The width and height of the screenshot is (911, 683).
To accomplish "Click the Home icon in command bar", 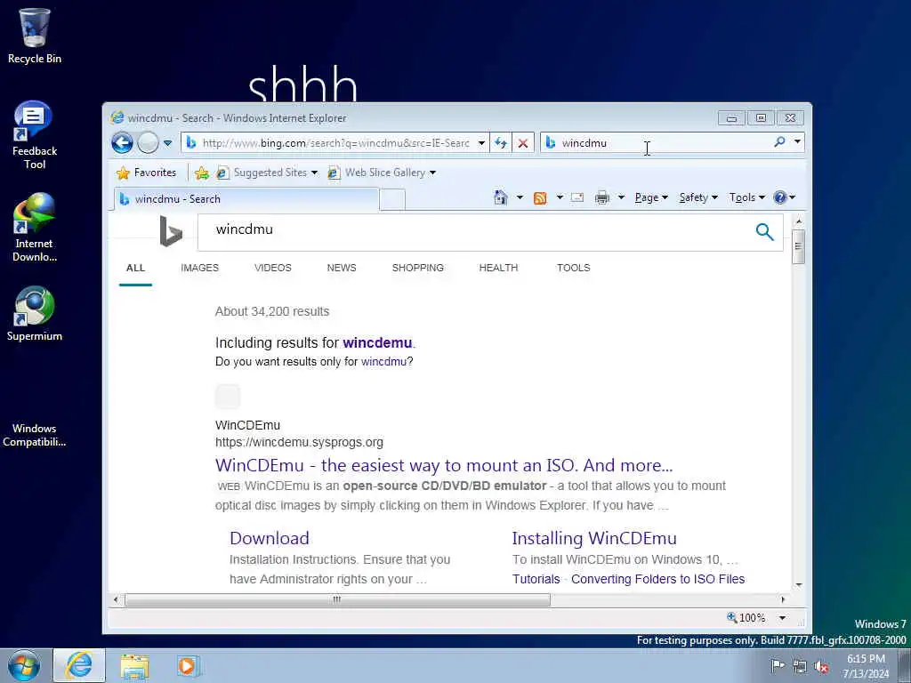I will click(500, 197).
